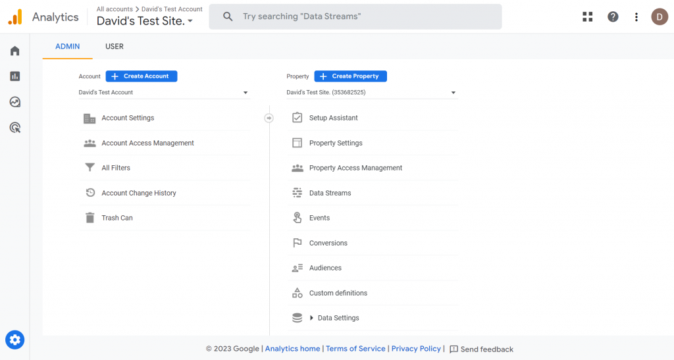Click the Create Property button
Screen dimensions: 674x360
point(350,76)
